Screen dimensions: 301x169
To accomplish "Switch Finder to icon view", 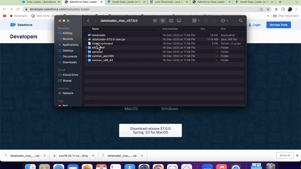I will pyautogui.click(x=155, y=21).
